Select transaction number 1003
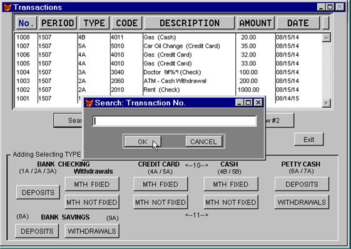This screenshot has width=351, height=249. (23, 81)
